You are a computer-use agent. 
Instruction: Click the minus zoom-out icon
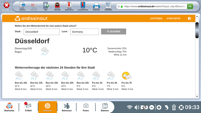point(152,107)
